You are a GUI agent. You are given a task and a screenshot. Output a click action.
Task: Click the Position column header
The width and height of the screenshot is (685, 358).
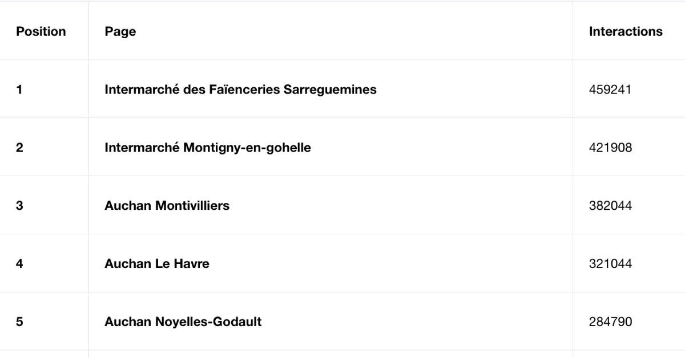point(41,31)
